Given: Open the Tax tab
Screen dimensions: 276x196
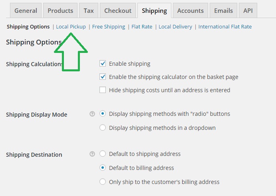Looking at the screenshot, I should click(x=89, y=10).
